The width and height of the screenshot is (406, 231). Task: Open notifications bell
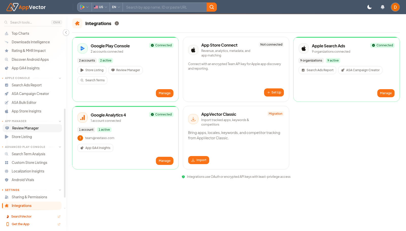[382, 7]
